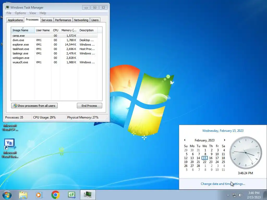
Task: Sort by the User Name column header
Action: coord(43,30)
